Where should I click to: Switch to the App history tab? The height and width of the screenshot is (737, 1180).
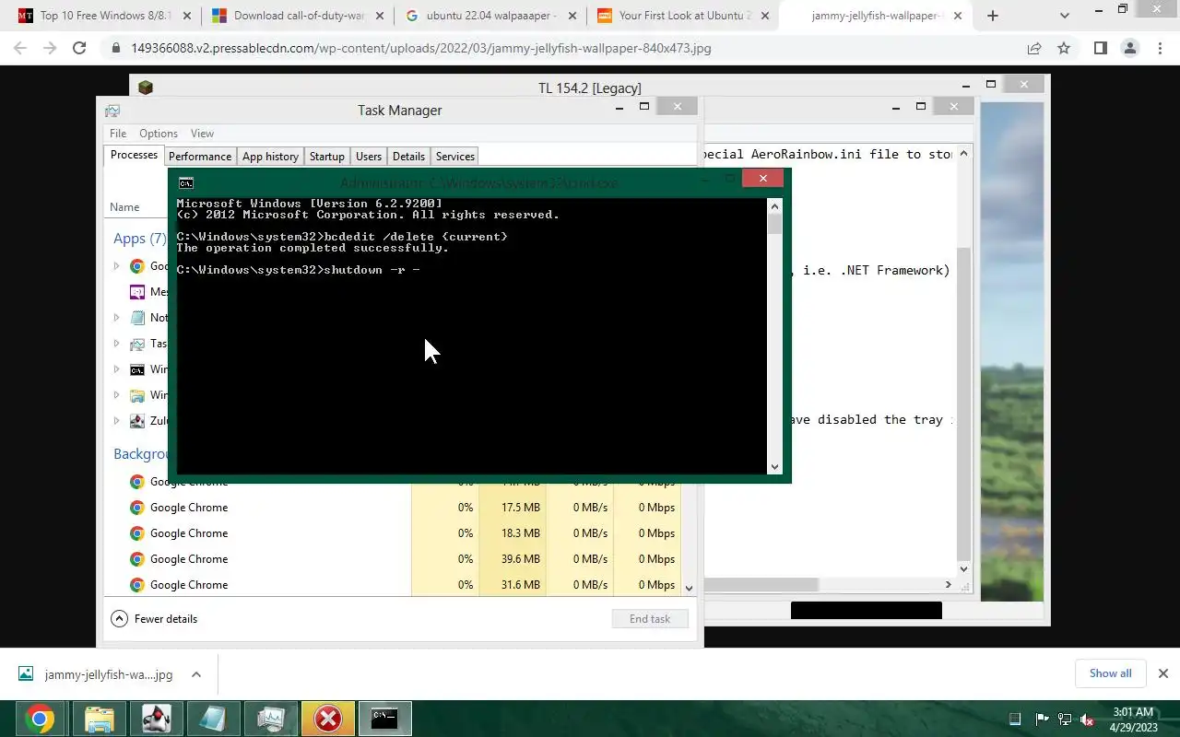(270, 157)
